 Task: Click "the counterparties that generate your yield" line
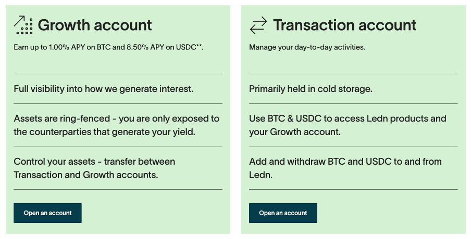click(x=105, y=132)
